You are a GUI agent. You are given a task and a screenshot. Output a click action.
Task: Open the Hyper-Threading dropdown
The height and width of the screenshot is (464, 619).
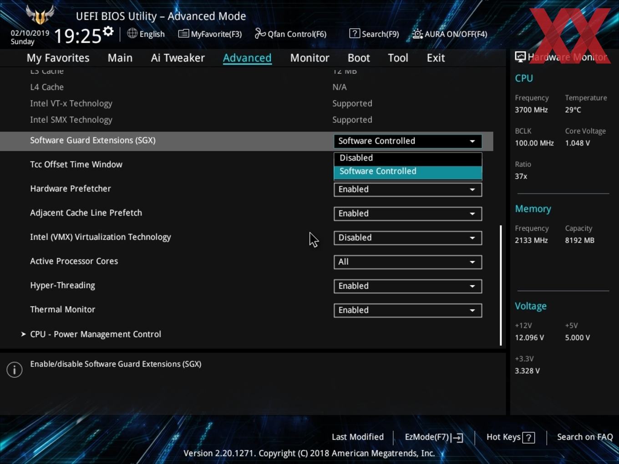pos(408,286)
